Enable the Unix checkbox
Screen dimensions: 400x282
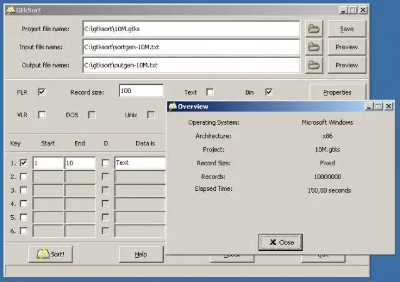pos(151,115)
